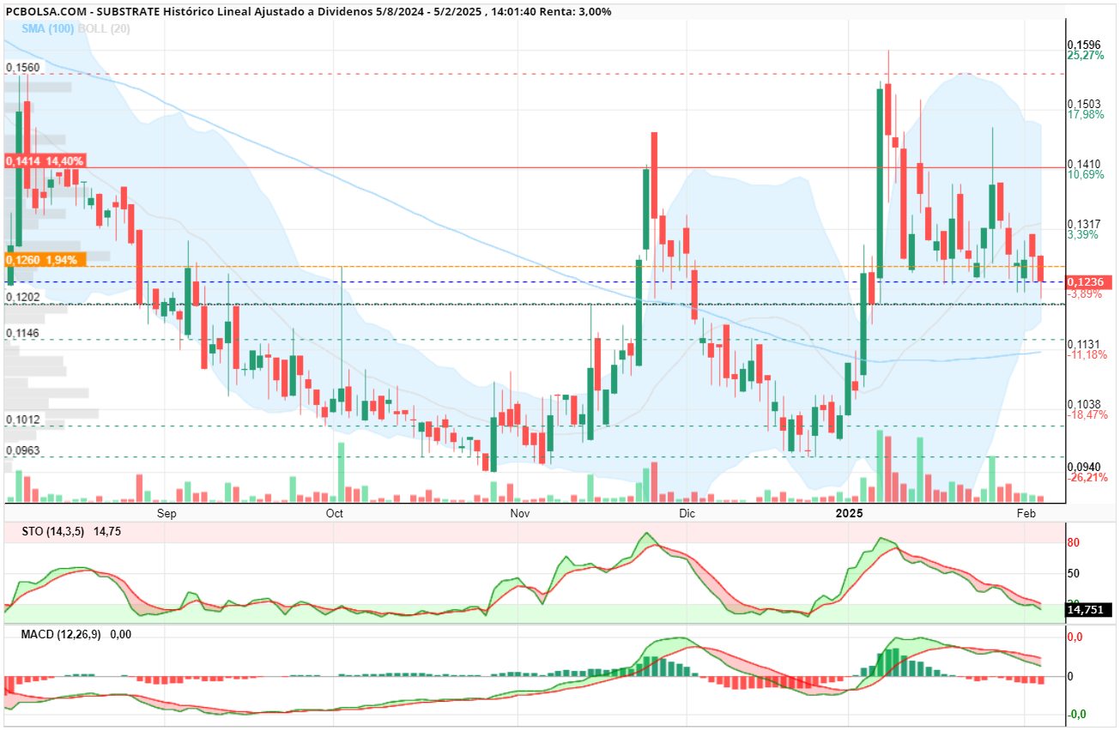Click the 0,1131 price axis value

point(1083,343)
